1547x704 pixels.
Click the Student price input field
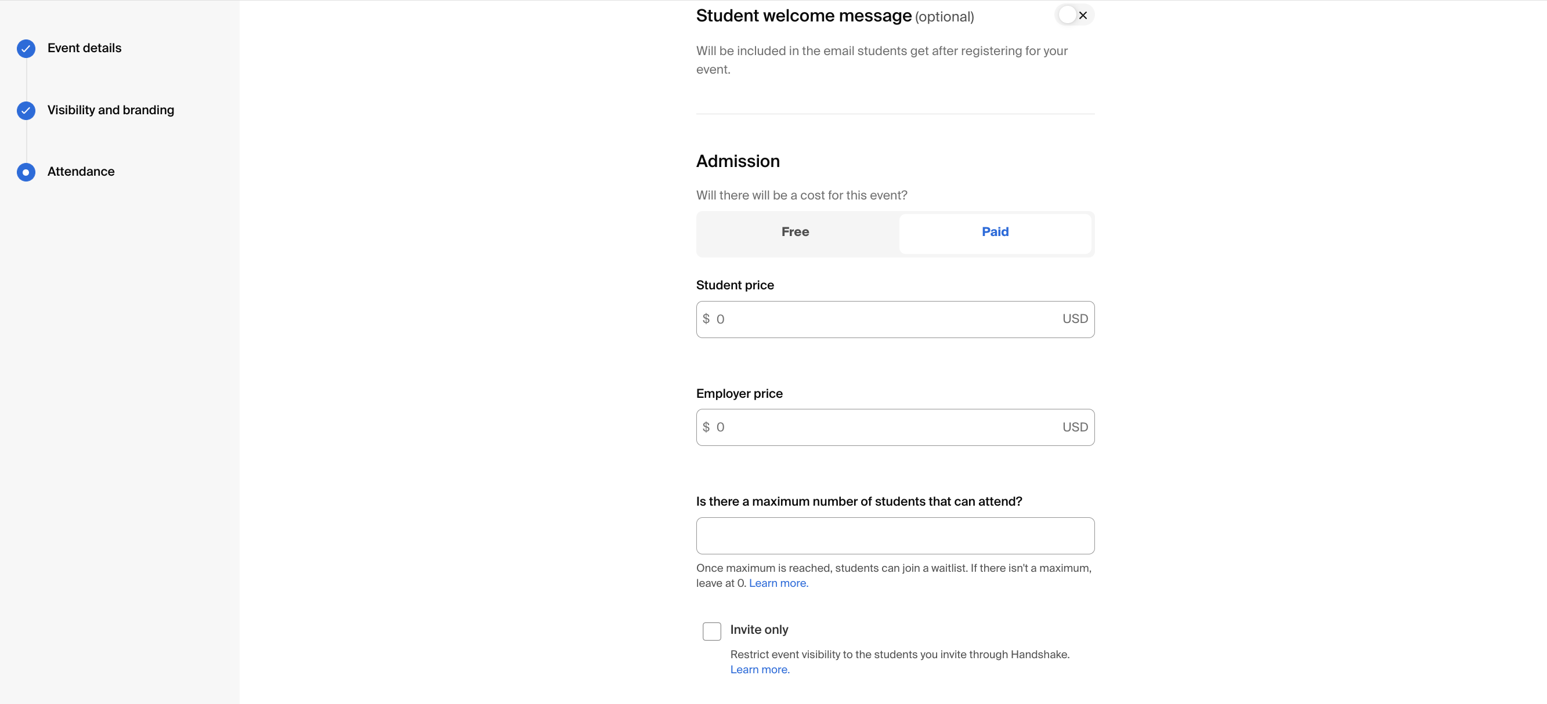pos(895,318)
